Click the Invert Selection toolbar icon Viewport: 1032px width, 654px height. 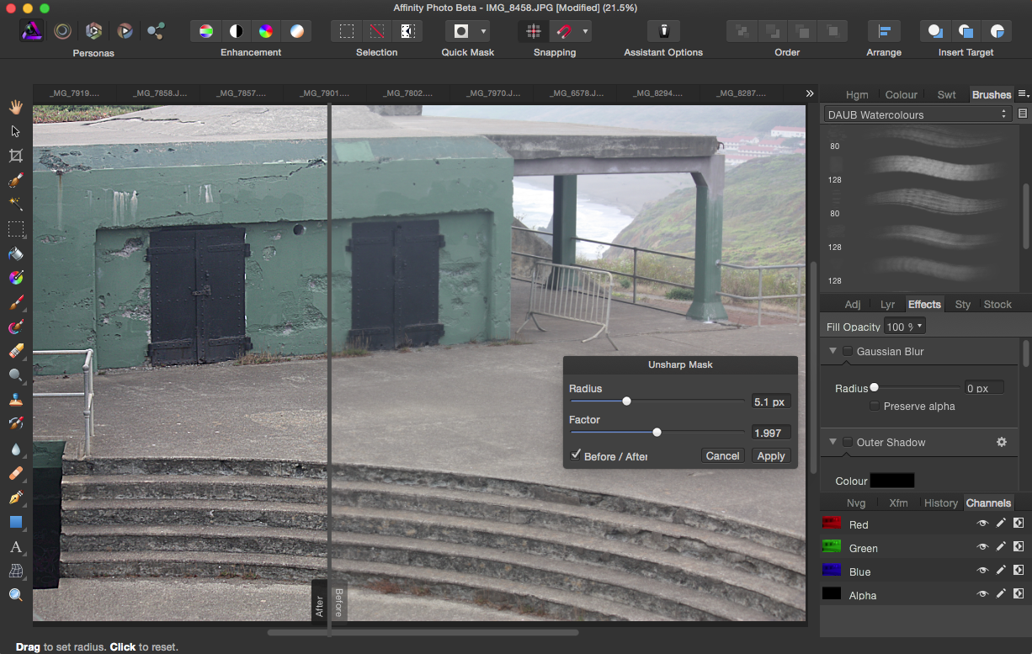(x=407, y=31)
